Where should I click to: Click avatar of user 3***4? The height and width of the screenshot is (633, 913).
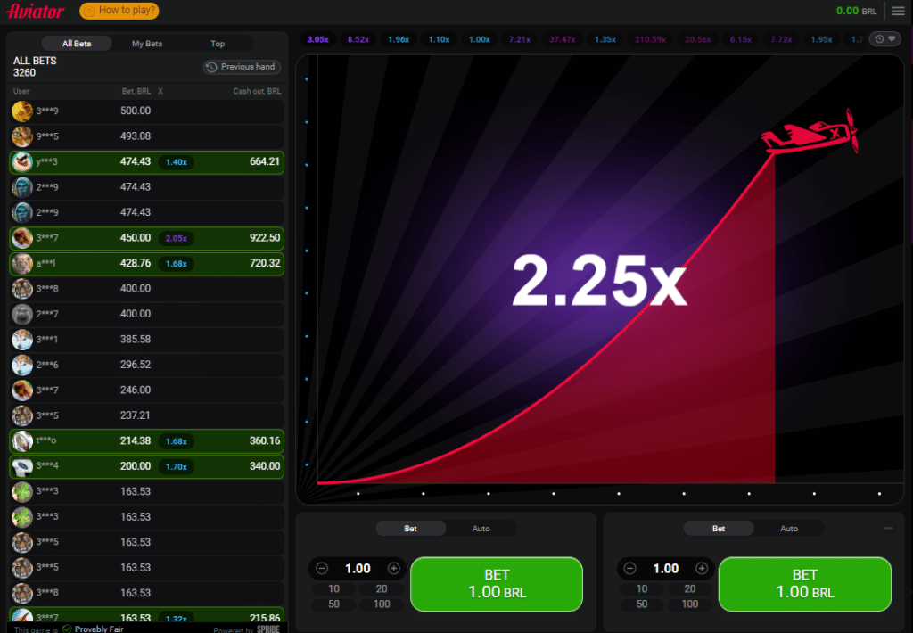tap(22, 466)
